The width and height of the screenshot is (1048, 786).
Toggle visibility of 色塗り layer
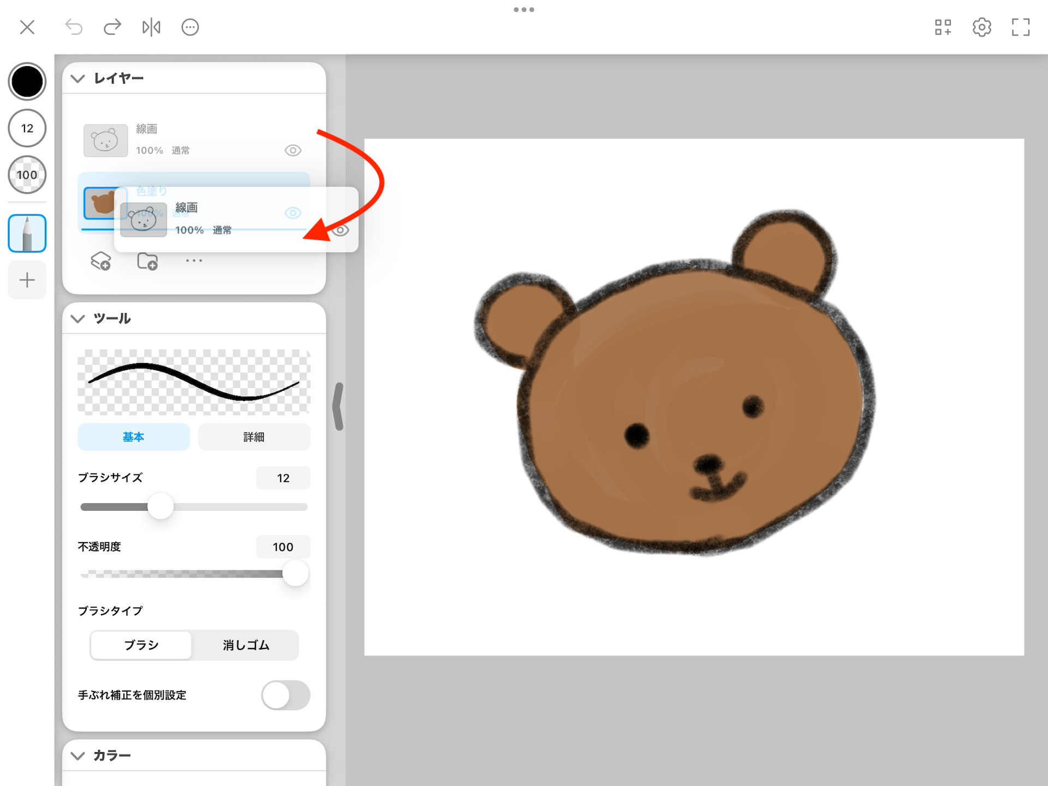click(293, 213)
